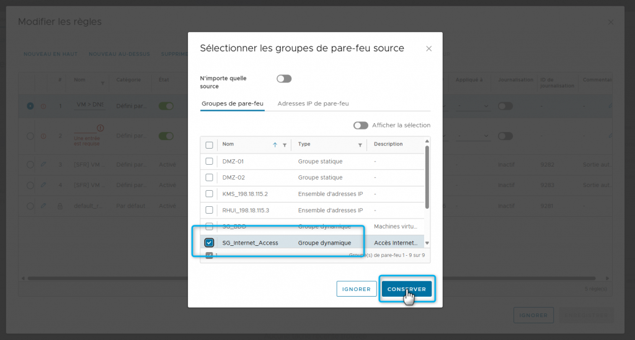Switch to "Adresses IP de pare-feu" tab
Screen dimensions: 635x340
[313, 103]
